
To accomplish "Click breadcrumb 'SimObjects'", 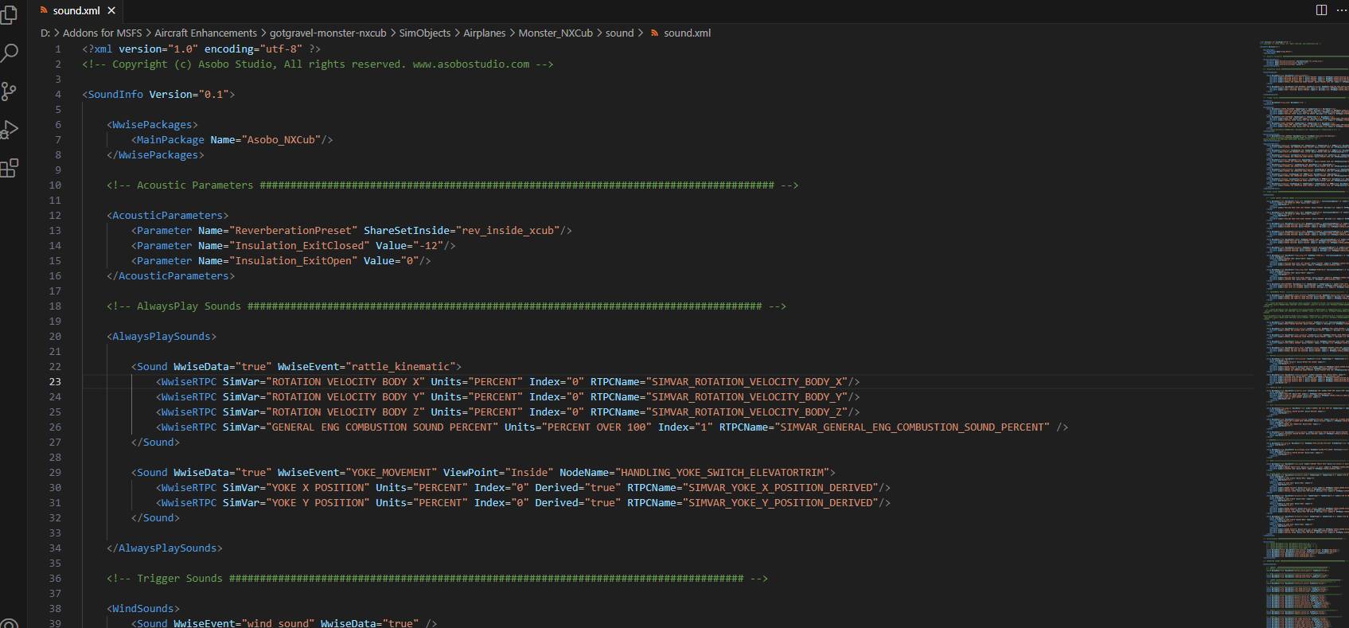I will click(x=424, y=33).
